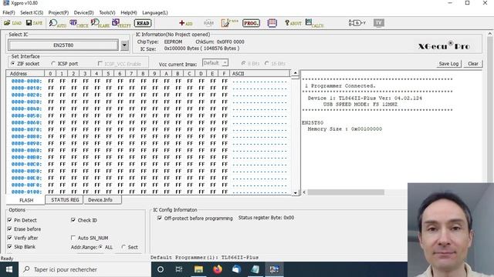Screen dimensions: 494x277
Task: Open File Explorer from the taskbar
Action: pyautogui.click(x=198, y=269)
